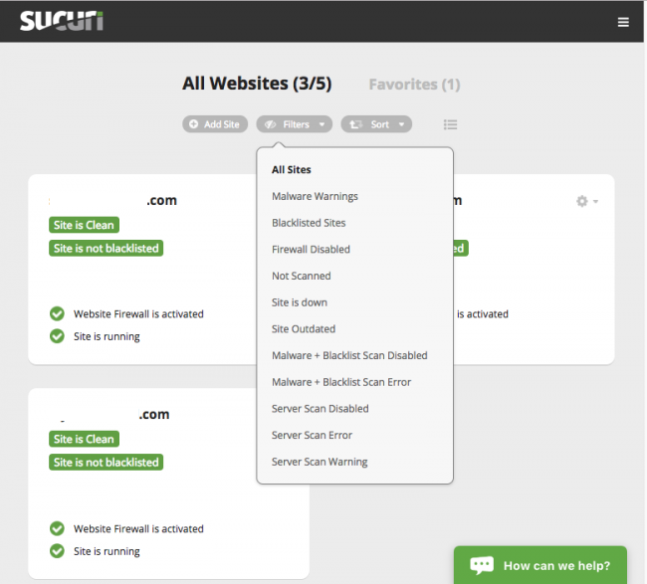Select Malware + Blacklist Scan Error
Viewport: 647px width, 584px height.
pyautogui.click(x=341, y=382)
